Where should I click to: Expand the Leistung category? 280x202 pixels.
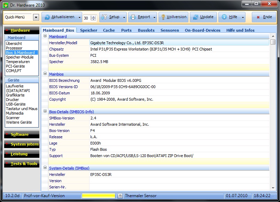tap(22, 154)
